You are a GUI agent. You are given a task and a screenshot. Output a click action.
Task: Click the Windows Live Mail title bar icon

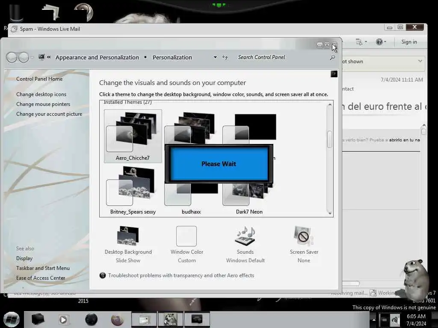(x=14, y=29)
